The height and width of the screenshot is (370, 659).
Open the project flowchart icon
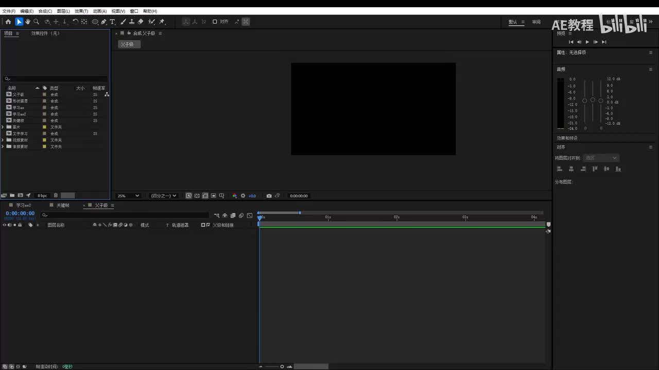(x=107, y=95)
